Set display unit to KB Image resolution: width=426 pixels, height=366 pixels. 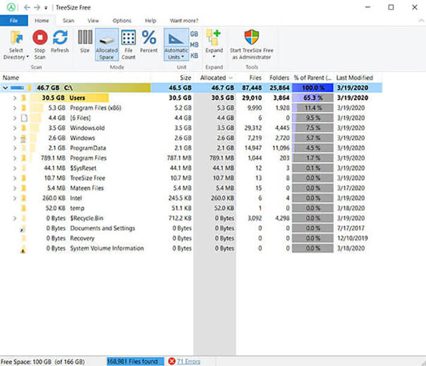(x=194, y=56)
